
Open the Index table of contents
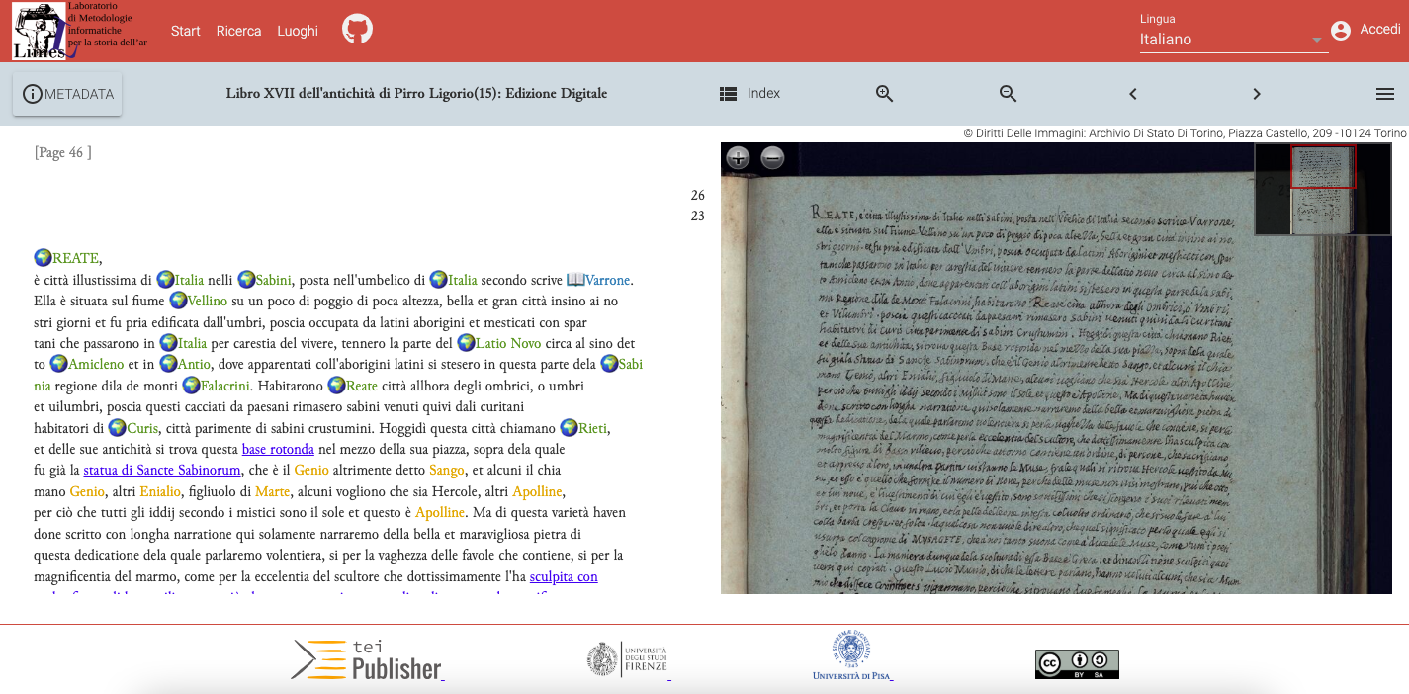(x=749, y=94)
